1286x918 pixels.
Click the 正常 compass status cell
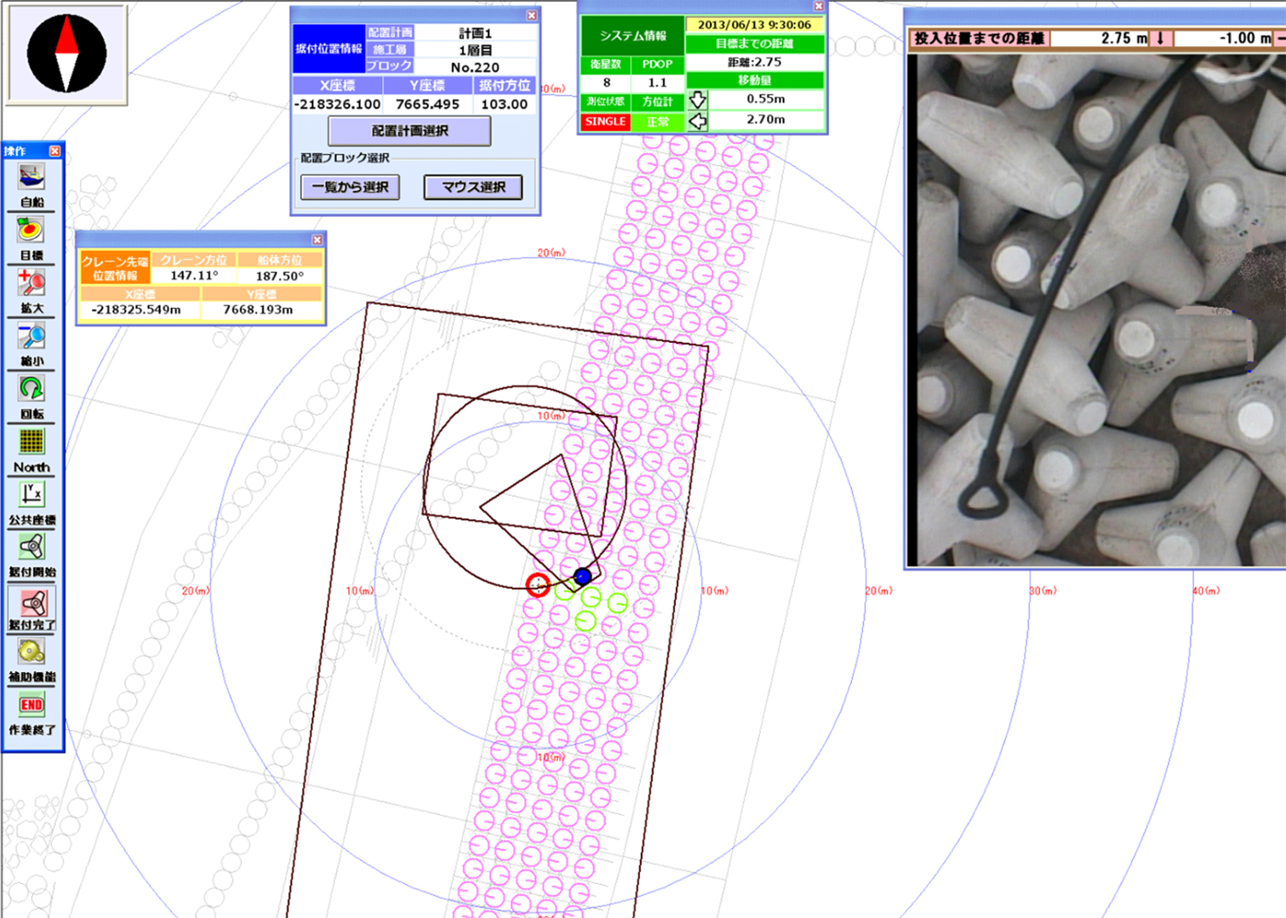pos(658,122)
